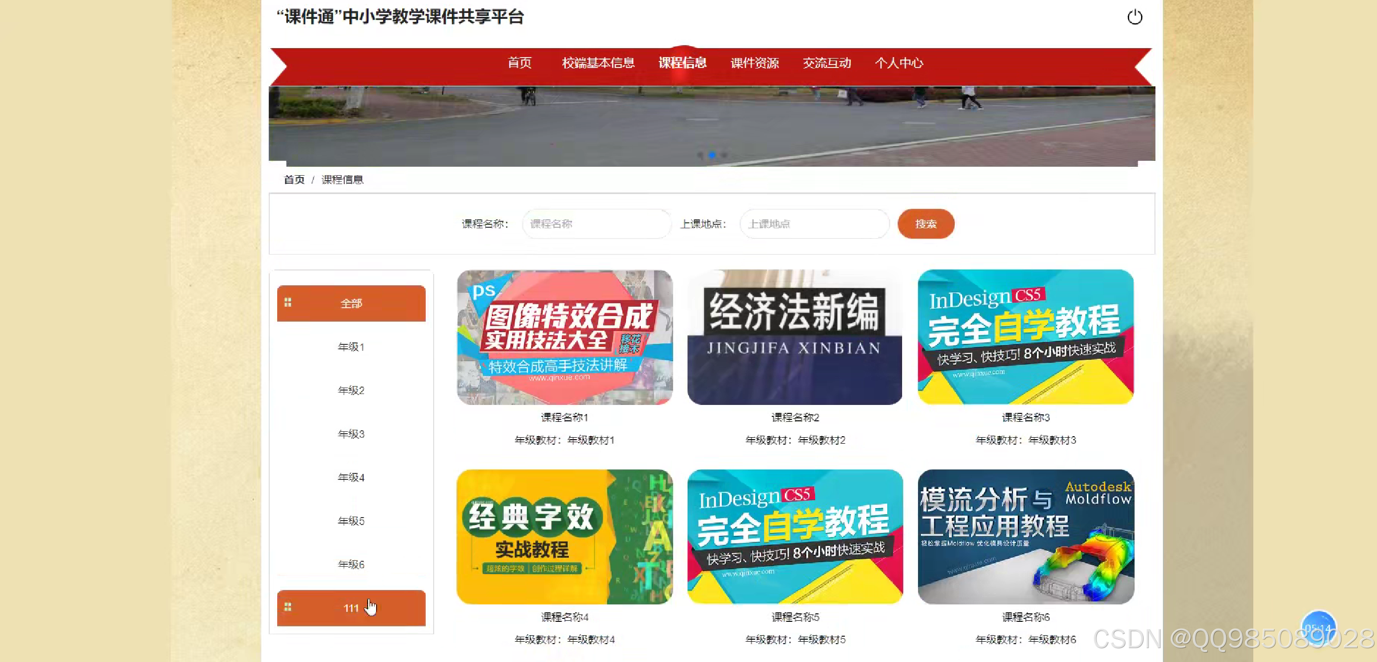1377x662 pixels.
Task: Select middle carousel indicator dot
Action: (712, 155)
